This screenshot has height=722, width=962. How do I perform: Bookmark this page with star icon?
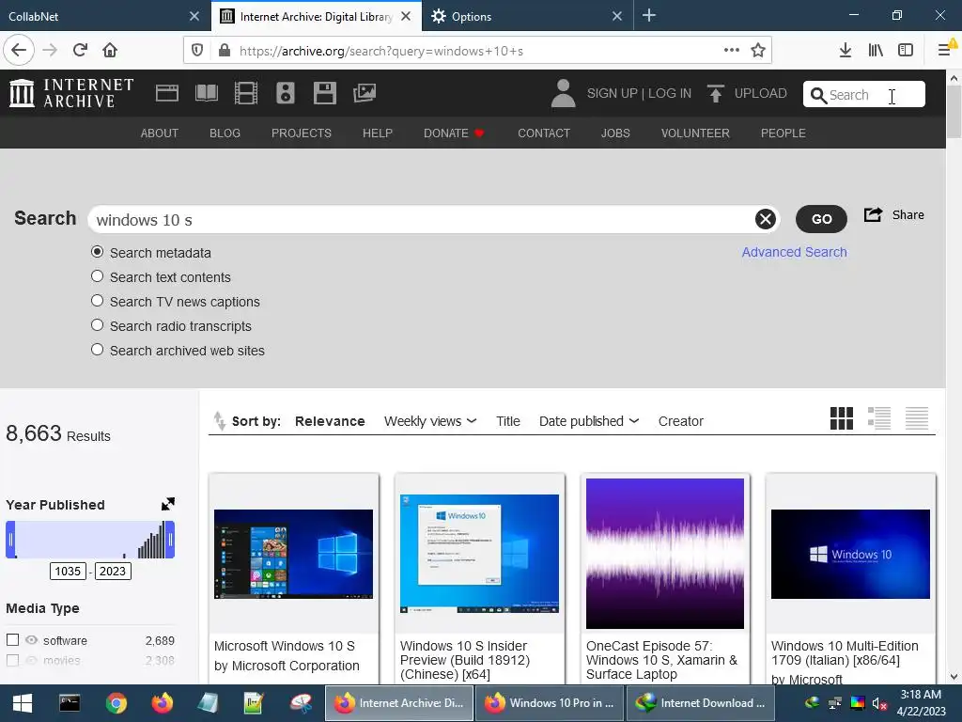click(758, 51)
